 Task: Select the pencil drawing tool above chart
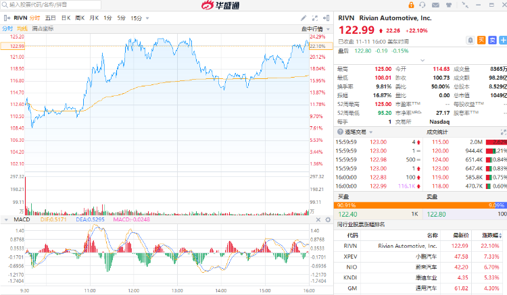(x=304, y=18)
